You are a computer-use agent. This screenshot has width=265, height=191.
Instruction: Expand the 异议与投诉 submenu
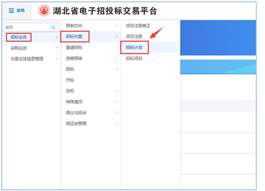116,112
